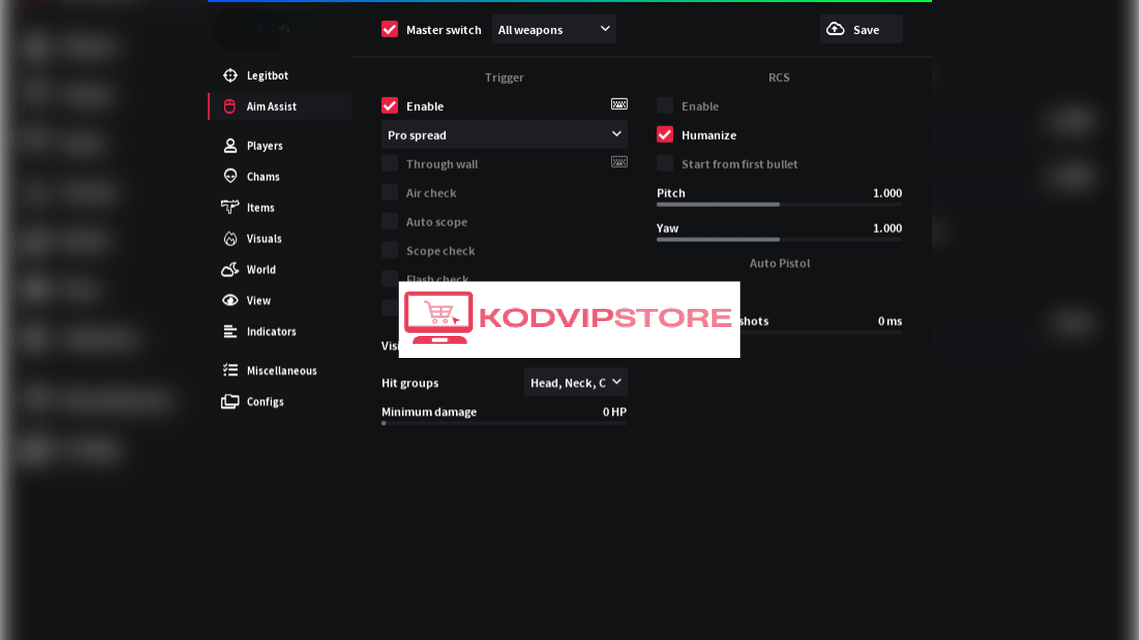
Task: Enable RCS Enable checkbox
Action: pyautogui.click(x=665, y=105)
